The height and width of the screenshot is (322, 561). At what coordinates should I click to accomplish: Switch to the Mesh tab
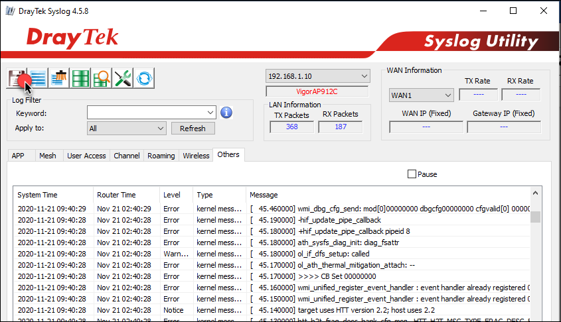48,156
